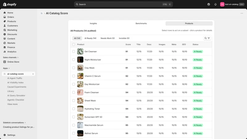Click the Customers person icon
The height and width of the screenshot is (139, 247).
5,26
